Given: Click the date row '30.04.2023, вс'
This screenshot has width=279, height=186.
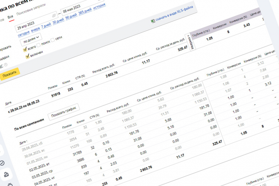Looking at the screenshot, I should point(34,153).
